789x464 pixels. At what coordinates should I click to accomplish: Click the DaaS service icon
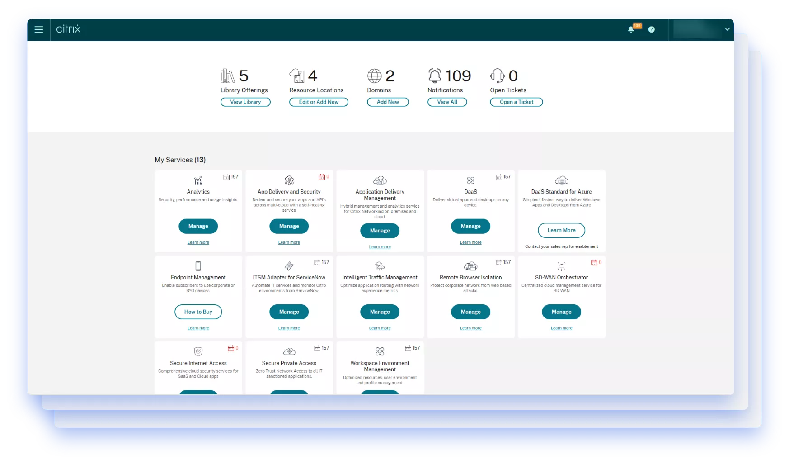point(471,180)
